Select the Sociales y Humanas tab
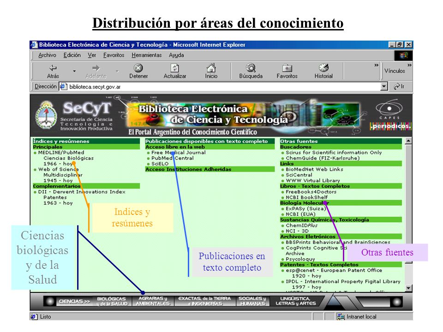This screenshot has width=443, height=332. [x=252, y=301]
